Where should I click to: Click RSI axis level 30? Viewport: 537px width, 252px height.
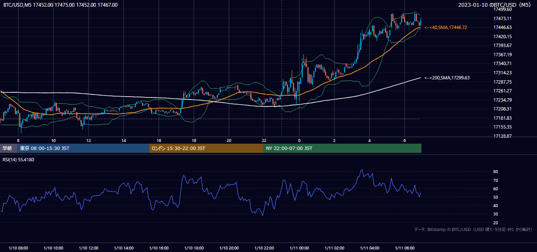[x=495, y=214]
